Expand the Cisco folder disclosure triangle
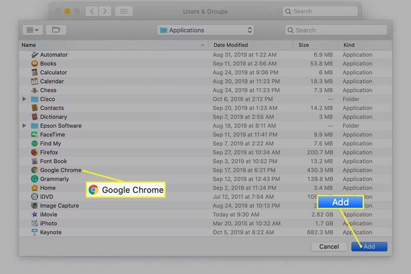411x274 pixels. pyautogui.click(x=24, y=99)
